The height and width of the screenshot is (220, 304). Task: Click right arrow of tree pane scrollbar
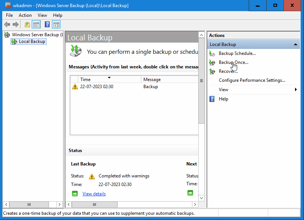pyautogui.click(x=59, y=204)
